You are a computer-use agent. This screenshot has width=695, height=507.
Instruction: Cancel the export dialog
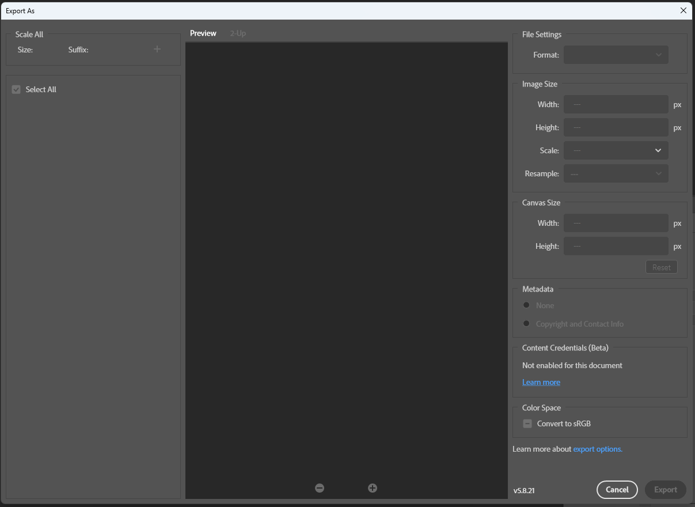click(x=617, y=489)
